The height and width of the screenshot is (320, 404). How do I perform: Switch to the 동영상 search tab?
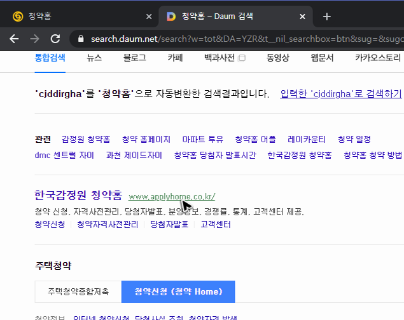coord(278,58)
